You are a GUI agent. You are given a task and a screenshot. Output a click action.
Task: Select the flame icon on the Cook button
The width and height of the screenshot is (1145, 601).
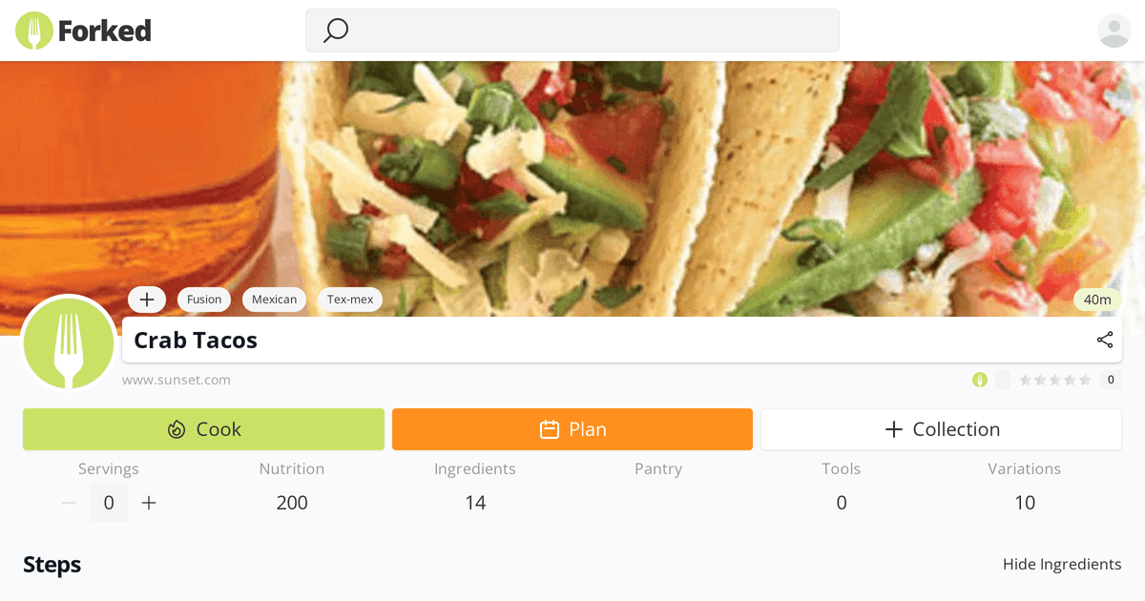177,429
